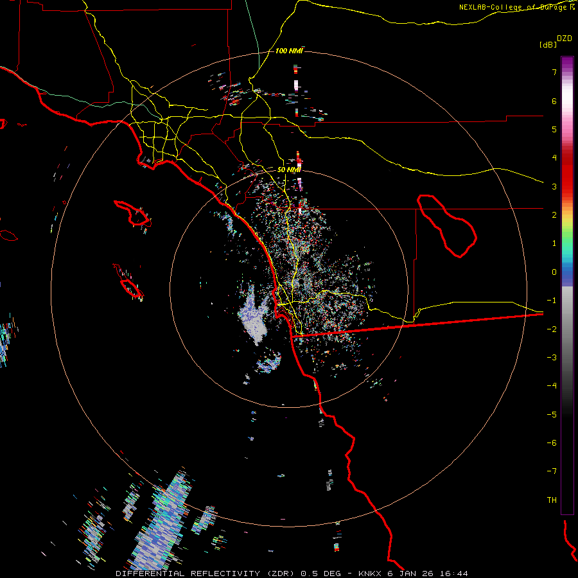Select the -6 dB tick label

[552, 443]
